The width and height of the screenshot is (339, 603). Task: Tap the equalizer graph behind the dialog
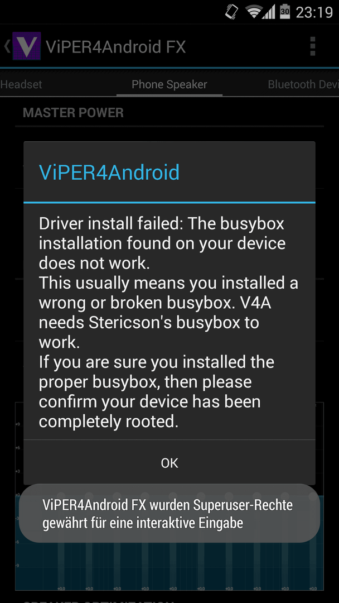coord(169,569)
